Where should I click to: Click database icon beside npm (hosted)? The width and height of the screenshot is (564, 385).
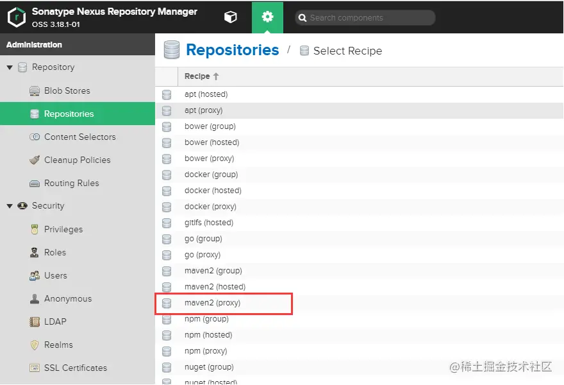pyautogui.click(x=167, y=336)
